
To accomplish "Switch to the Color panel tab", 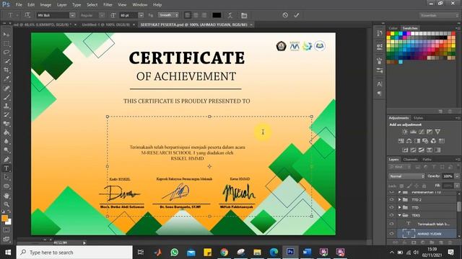I will (393, 28).
